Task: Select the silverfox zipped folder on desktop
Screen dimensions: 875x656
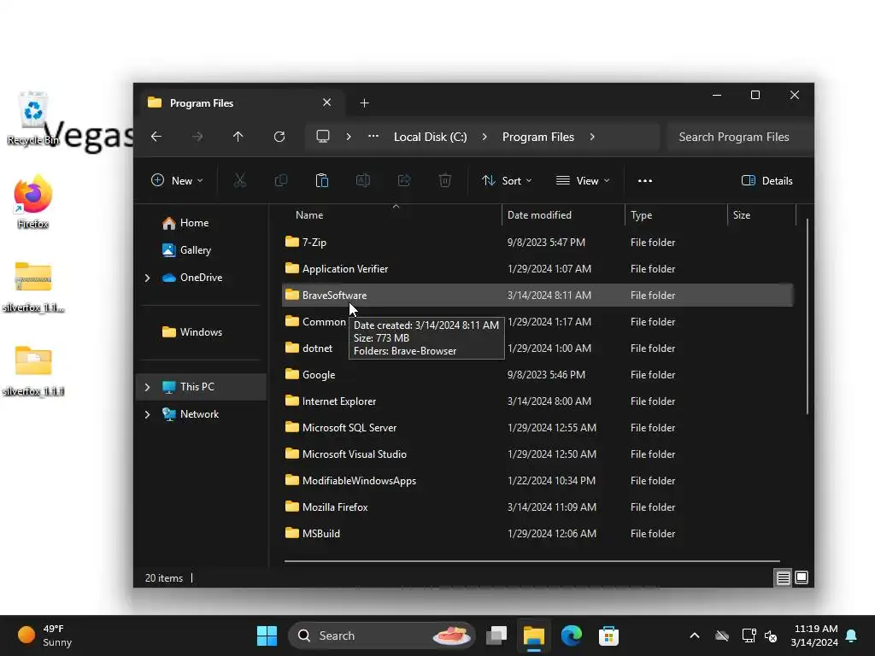Action: pyautogui.click(x=33, y=286)
